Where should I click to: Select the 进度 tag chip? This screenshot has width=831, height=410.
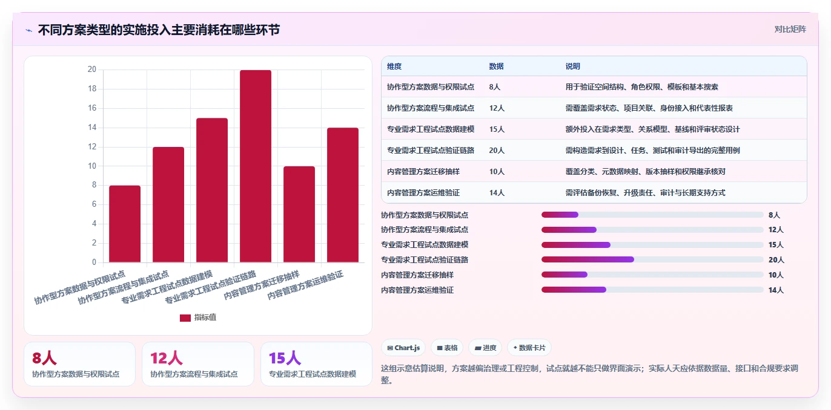pyautogui.click(x=485, y=348)
